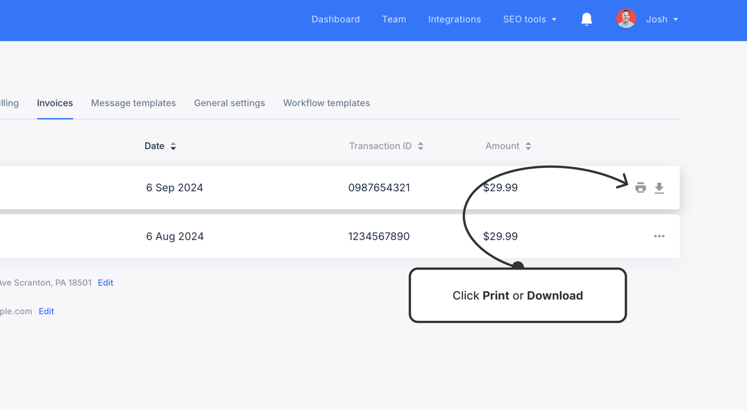Toggle the Amount column sort direction

(528, 146)
